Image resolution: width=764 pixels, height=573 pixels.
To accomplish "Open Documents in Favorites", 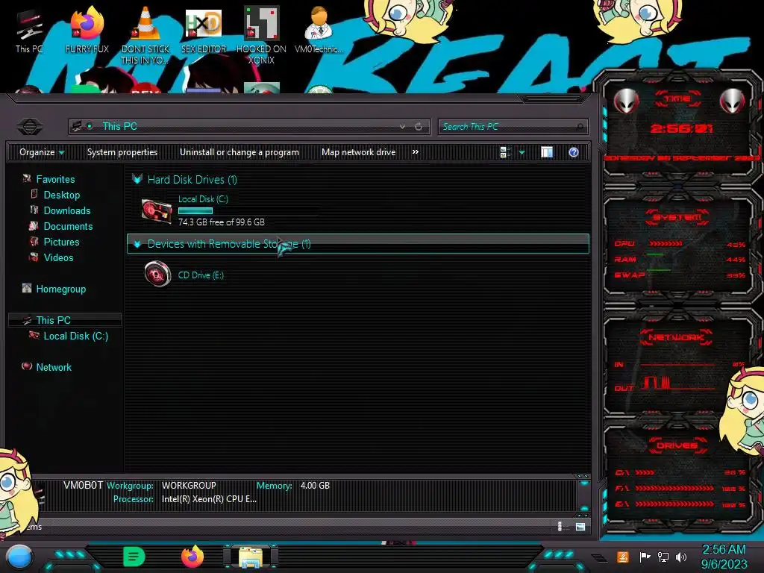I will click(68, 226).
